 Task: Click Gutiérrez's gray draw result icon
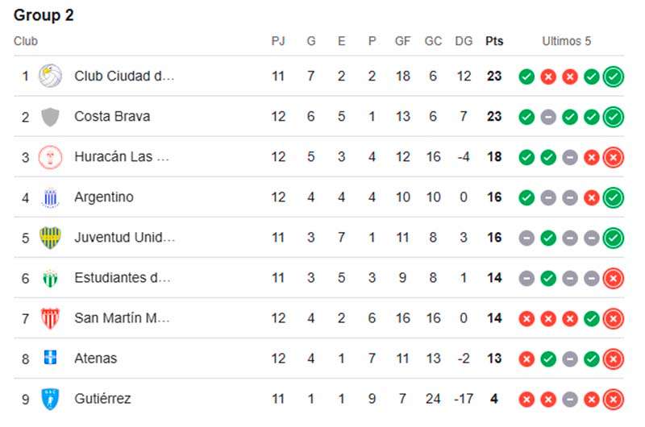pyautogui.click(x=570, y=400)
